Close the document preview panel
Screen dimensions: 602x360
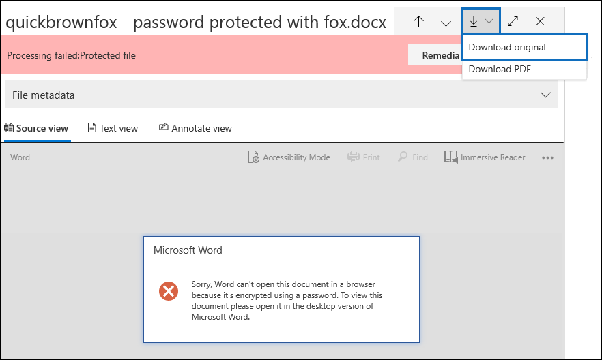pyautogui.click(x=540, y=21)
